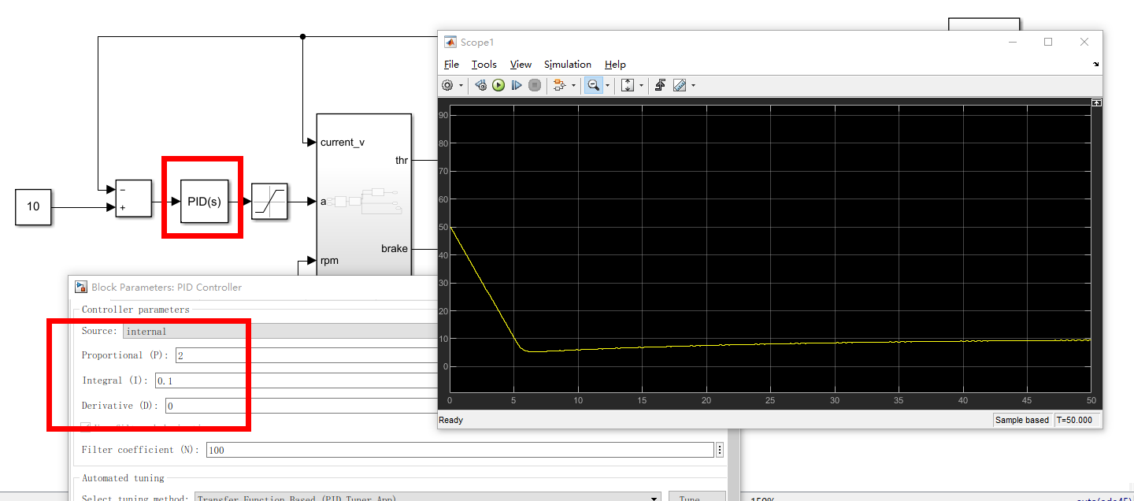1134x501 pixels.
Task: Minimize the Scope1 window
Action: coord(1012,43)
